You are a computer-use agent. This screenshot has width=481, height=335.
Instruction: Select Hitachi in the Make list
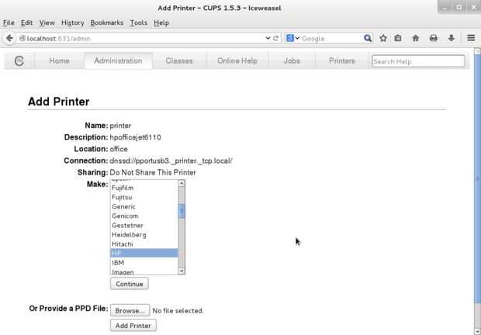click(144, 244)
